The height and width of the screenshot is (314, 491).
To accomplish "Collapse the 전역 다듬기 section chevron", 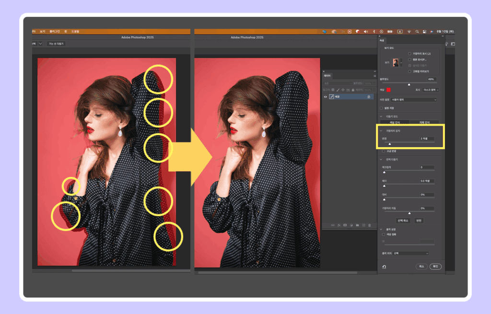I will [381, 160].
